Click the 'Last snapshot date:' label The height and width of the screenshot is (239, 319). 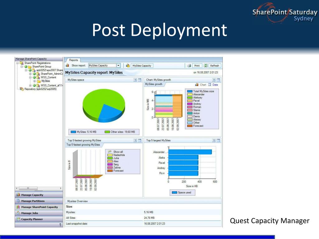[77, 223]
